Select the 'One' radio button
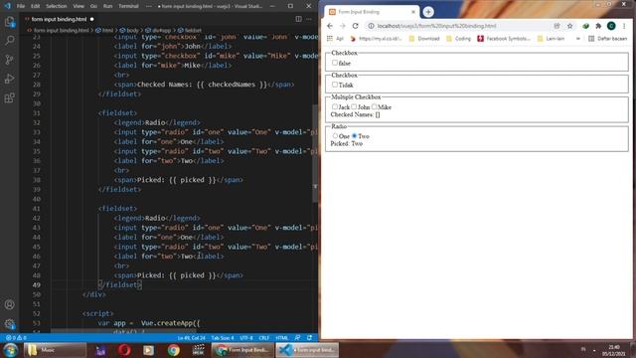 click(335, 136)
